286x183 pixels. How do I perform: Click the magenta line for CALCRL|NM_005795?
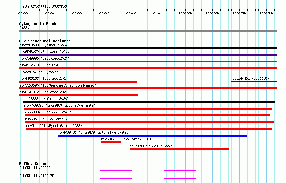coord(148,171)
